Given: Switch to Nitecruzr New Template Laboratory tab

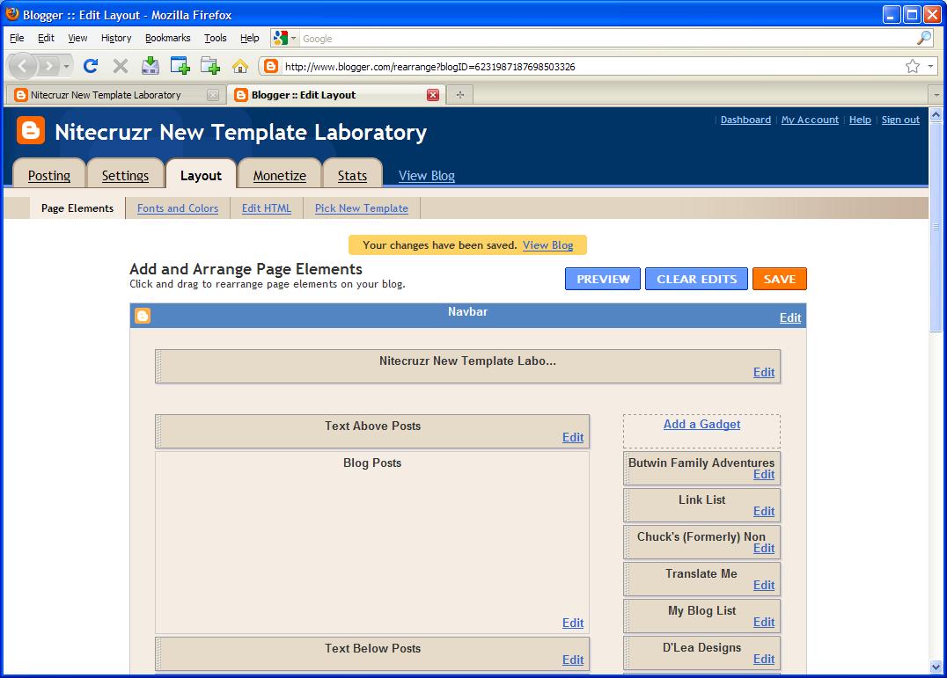Looking at the screenshot, I should point(116,95).
